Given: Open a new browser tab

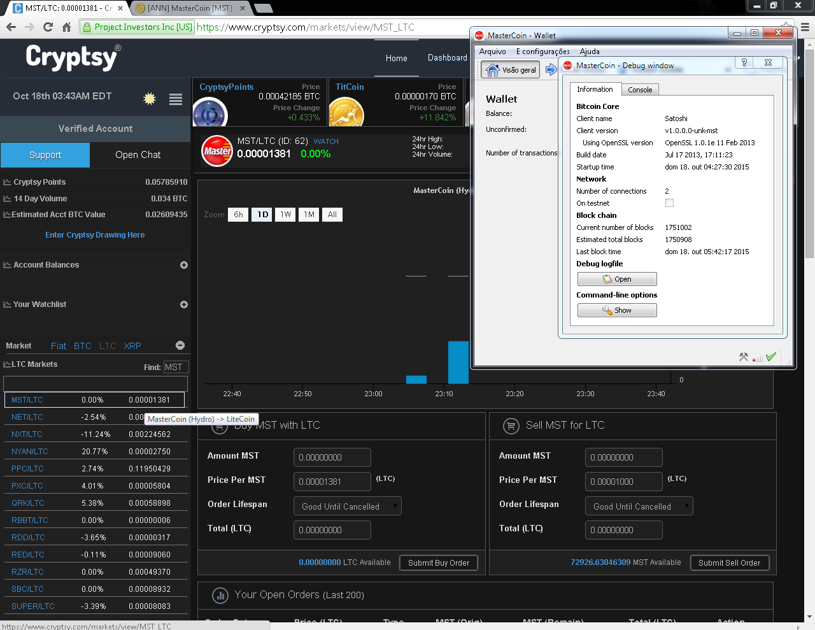Looking at the screenshot, I should (x=263, y=8).
